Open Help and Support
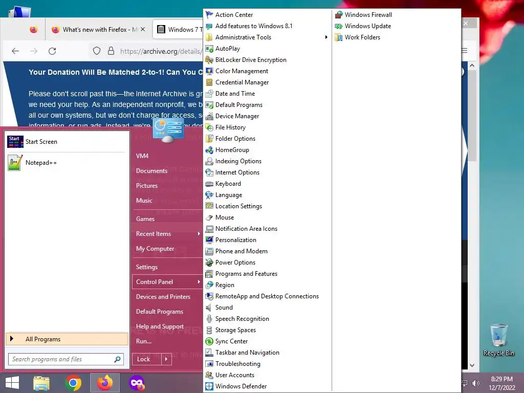 click(x=160, y=326)
